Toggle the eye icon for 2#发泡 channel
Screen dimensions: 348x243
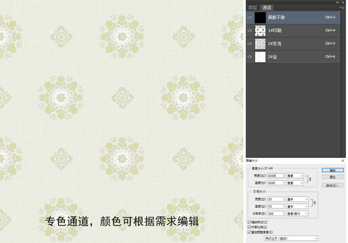point(250,43)
